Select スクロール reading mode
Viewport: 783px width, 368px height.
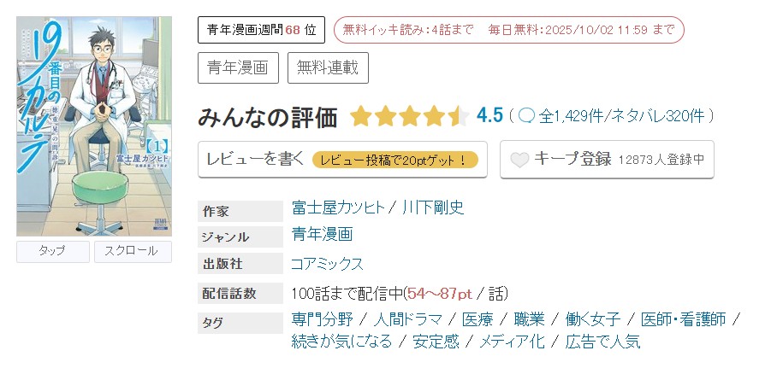coord(132,252)
